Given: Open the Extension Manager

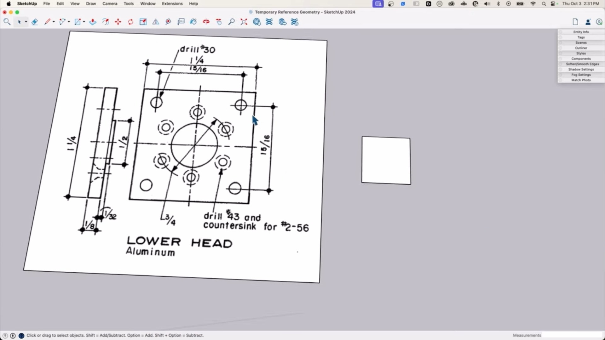Looking at the screenshot, I should (x=295, y=22).
